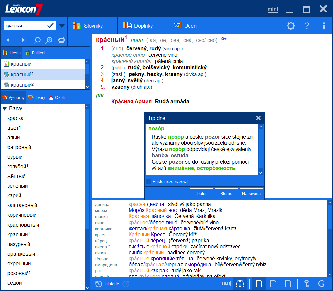The width and height of the screenshot is (333, 291).
Task: Click the forward history icon
Action: click(x=126, y=284)
